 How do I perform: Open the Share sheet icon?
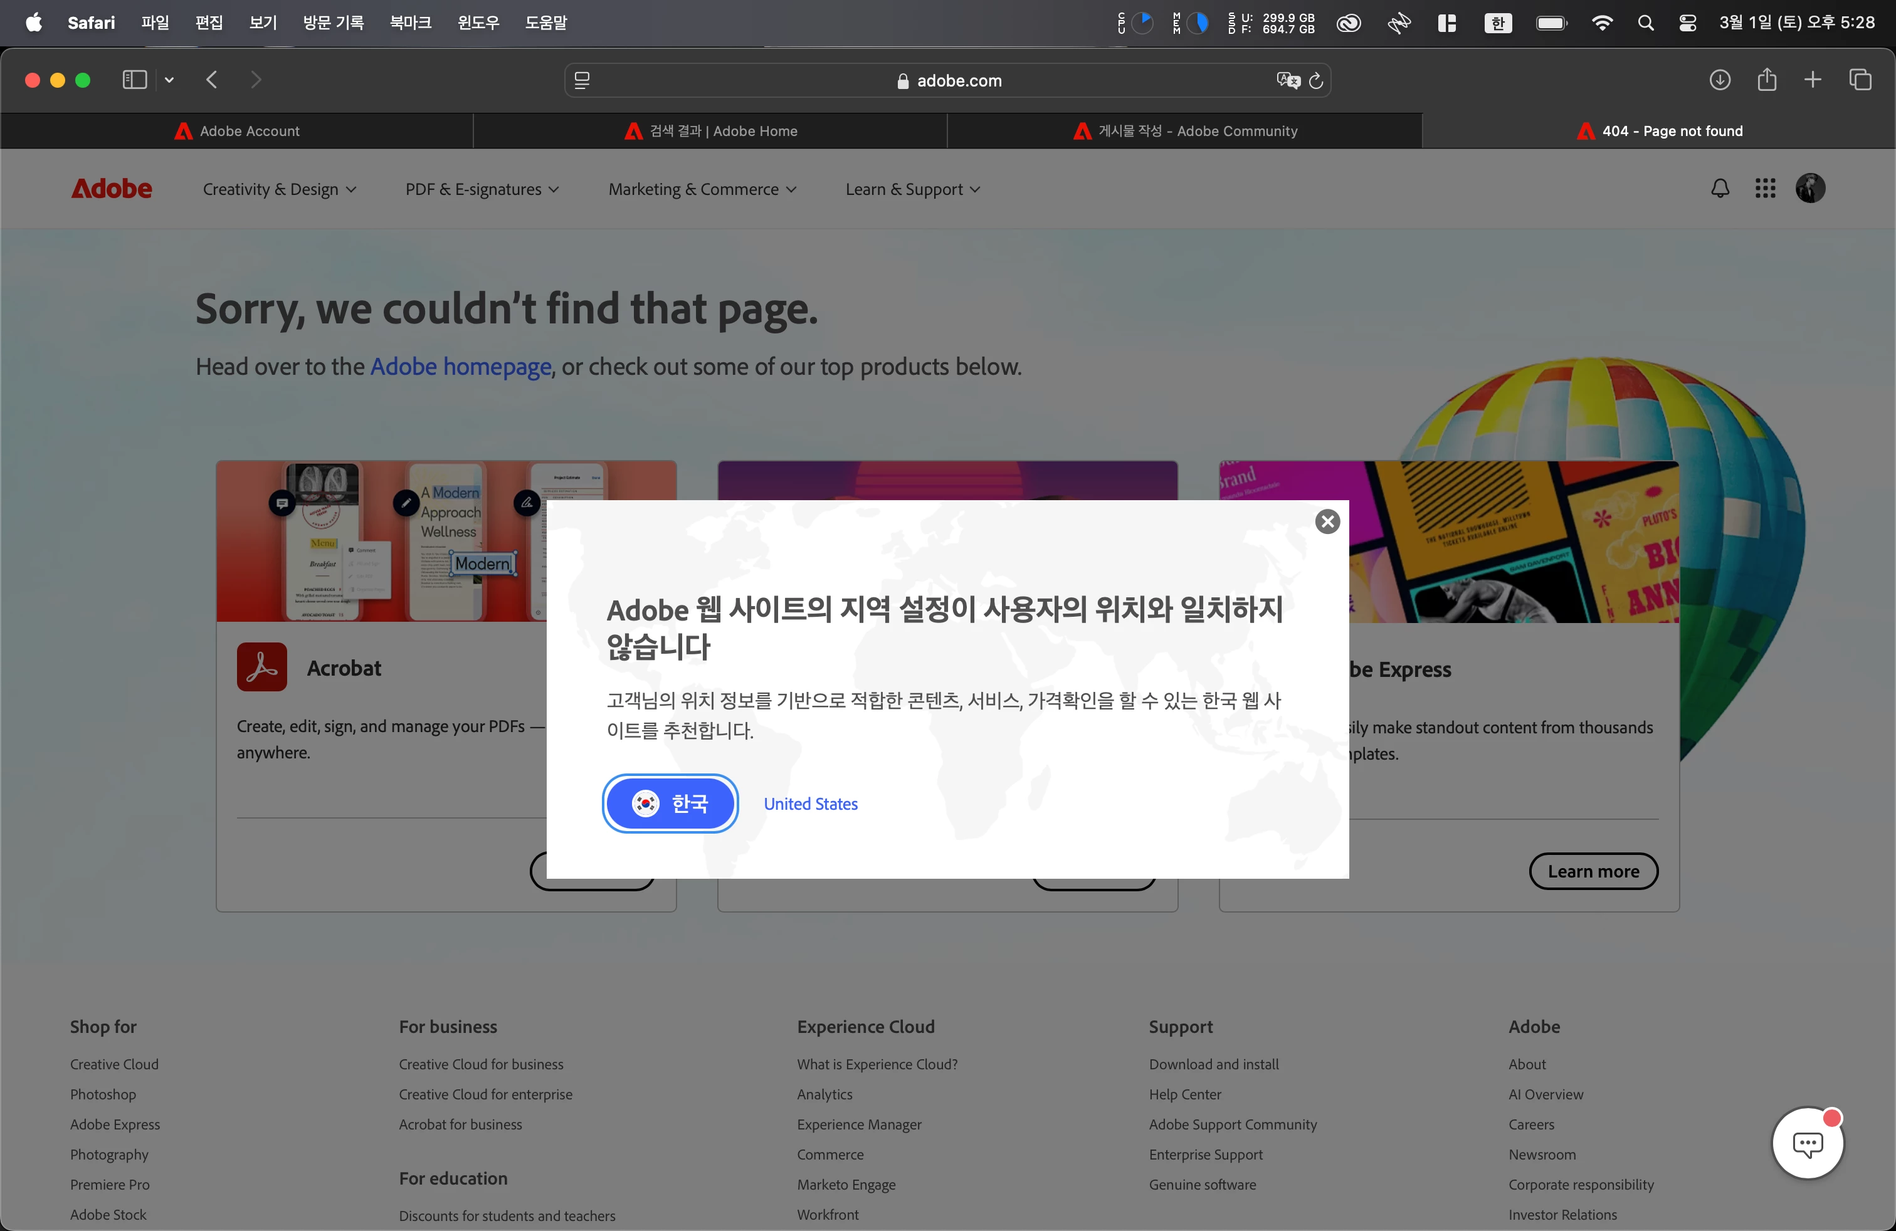(1766, 80)
